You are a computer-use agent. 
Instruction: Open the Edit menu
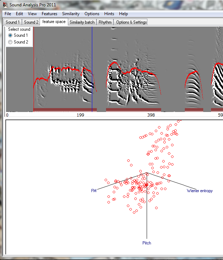[19, 14]
